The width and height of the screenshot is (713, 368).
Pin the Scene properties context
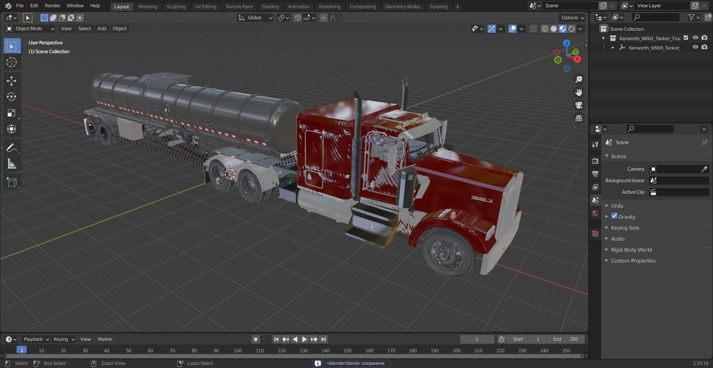point(704,143)
